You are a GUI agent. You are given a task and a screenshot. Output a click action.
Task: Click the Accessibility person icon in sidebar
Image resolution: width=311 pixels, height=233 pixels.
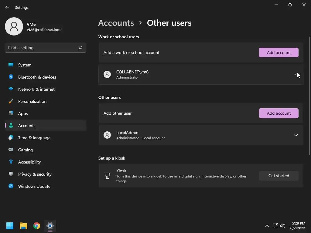pyautogui.click(x=11, y=162)
